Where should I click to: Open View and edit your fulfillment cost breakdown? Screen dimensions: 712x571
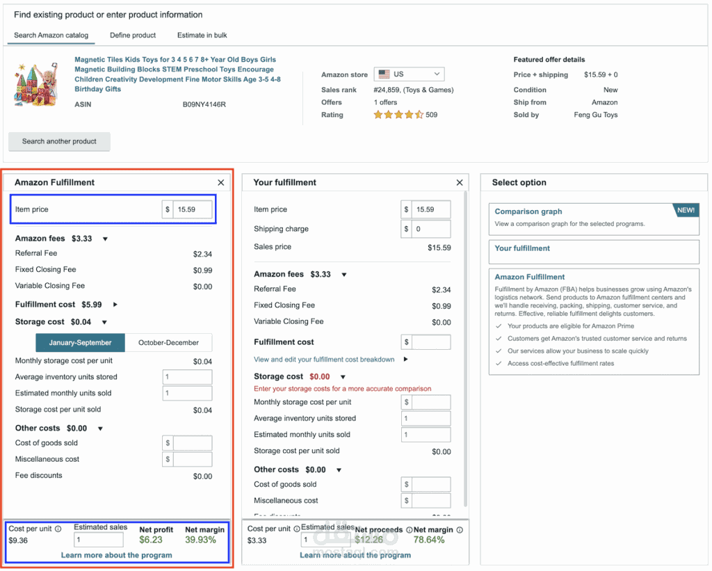tap(324, 360)
